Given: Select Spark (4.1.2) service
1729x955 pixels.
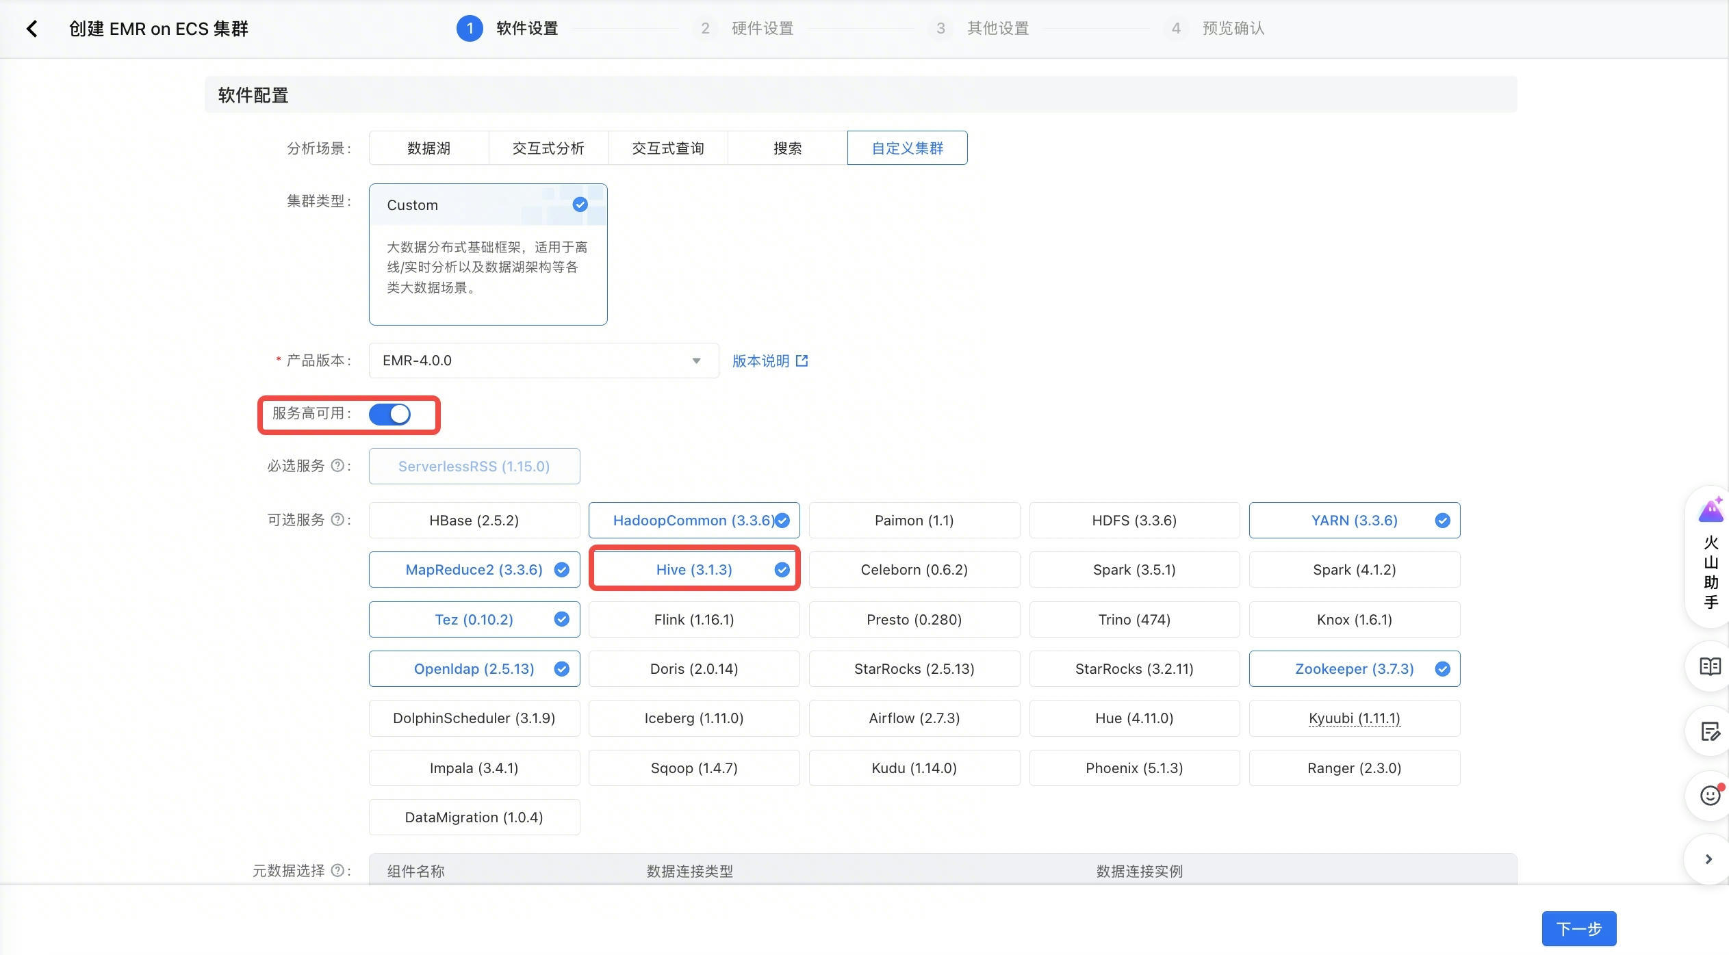Looking at the screenshot, I should [x=1355, y=570].
